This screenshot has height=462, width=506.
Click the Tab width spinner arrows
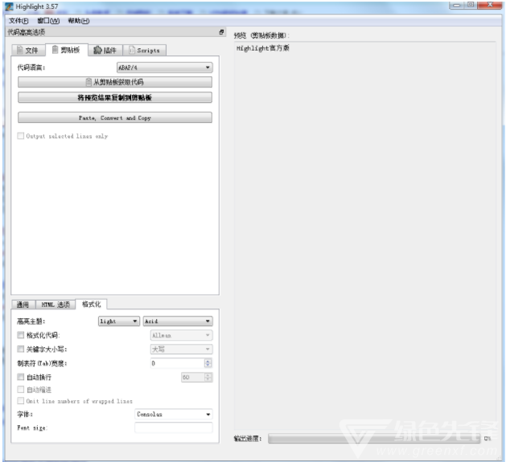click(208, 363)
